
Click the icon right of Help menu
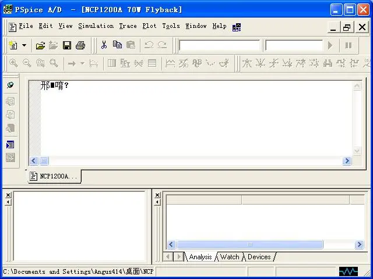point(237,27)
